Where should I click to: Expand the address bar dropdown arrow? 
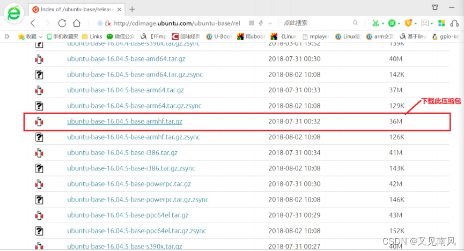[270, 24]
